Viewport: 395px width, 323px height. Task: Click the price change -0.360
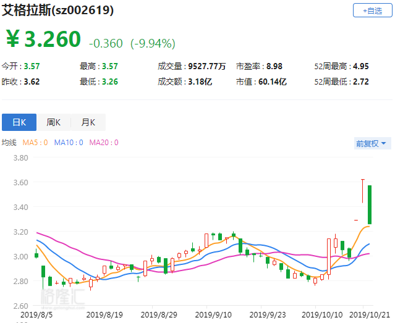pos(106,43)
